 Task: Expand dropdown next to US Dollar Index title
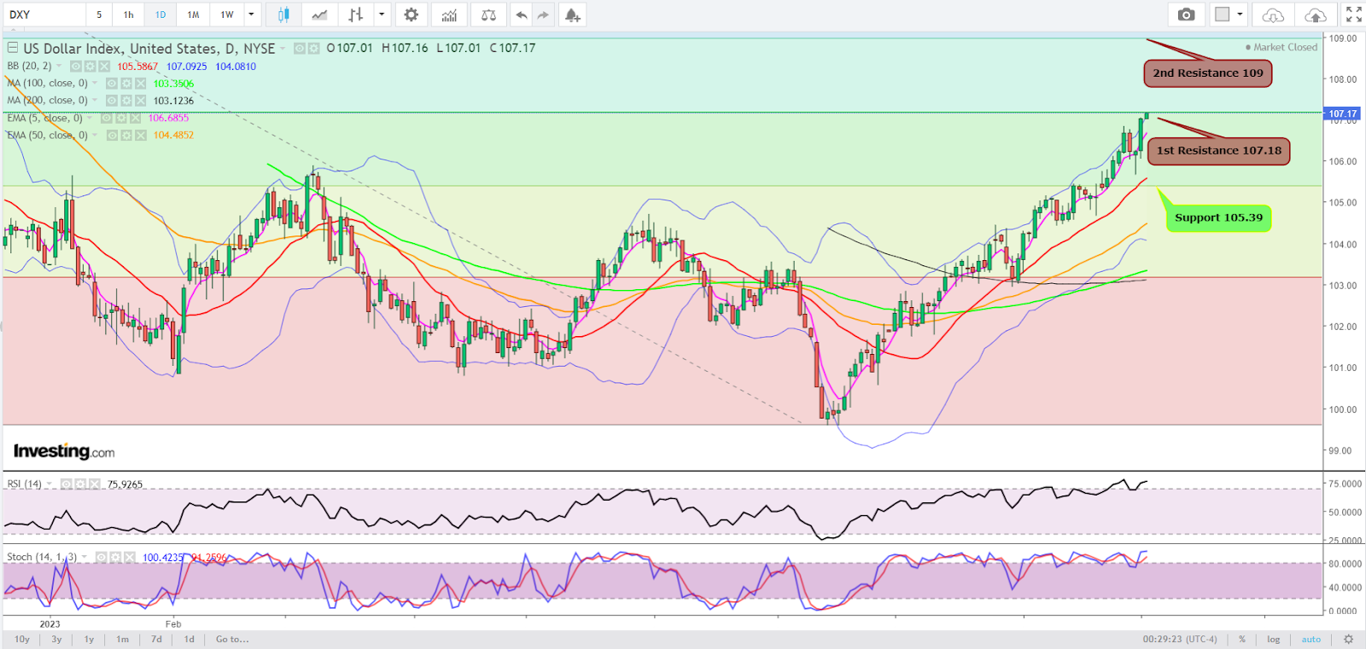coord(283,49)
